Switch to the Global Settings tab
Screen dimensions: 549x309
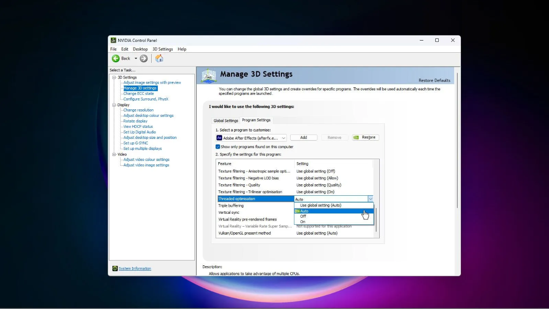click(226, 120)
